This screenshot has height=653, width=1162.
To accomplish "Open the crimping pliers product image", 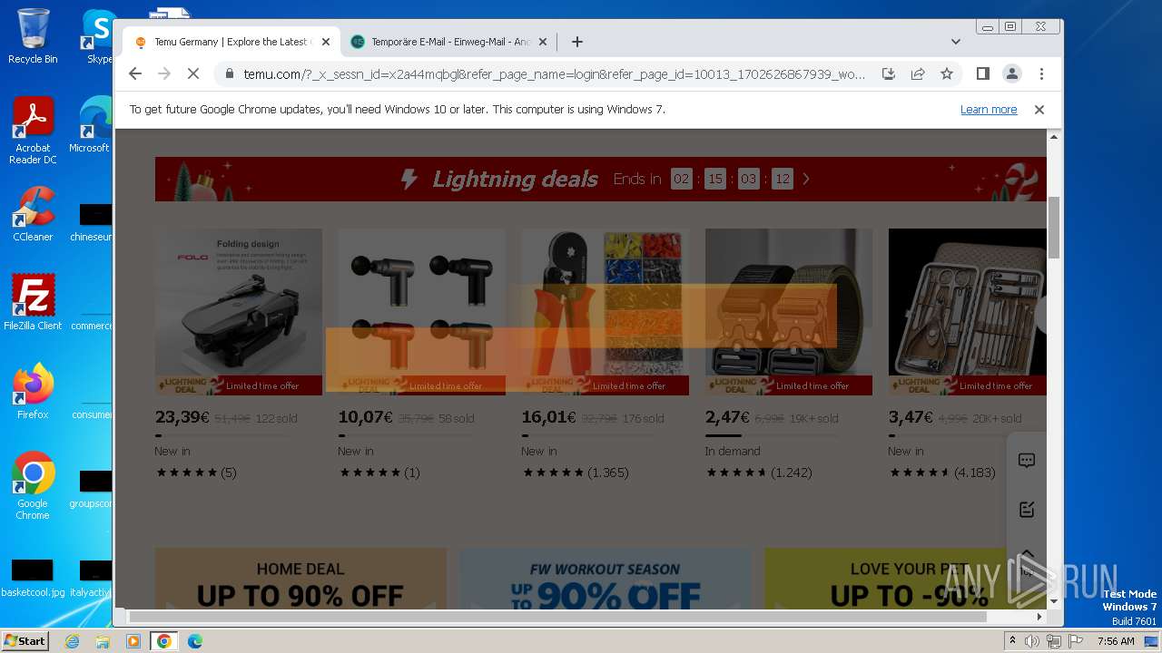I will [x=605, y=311].
